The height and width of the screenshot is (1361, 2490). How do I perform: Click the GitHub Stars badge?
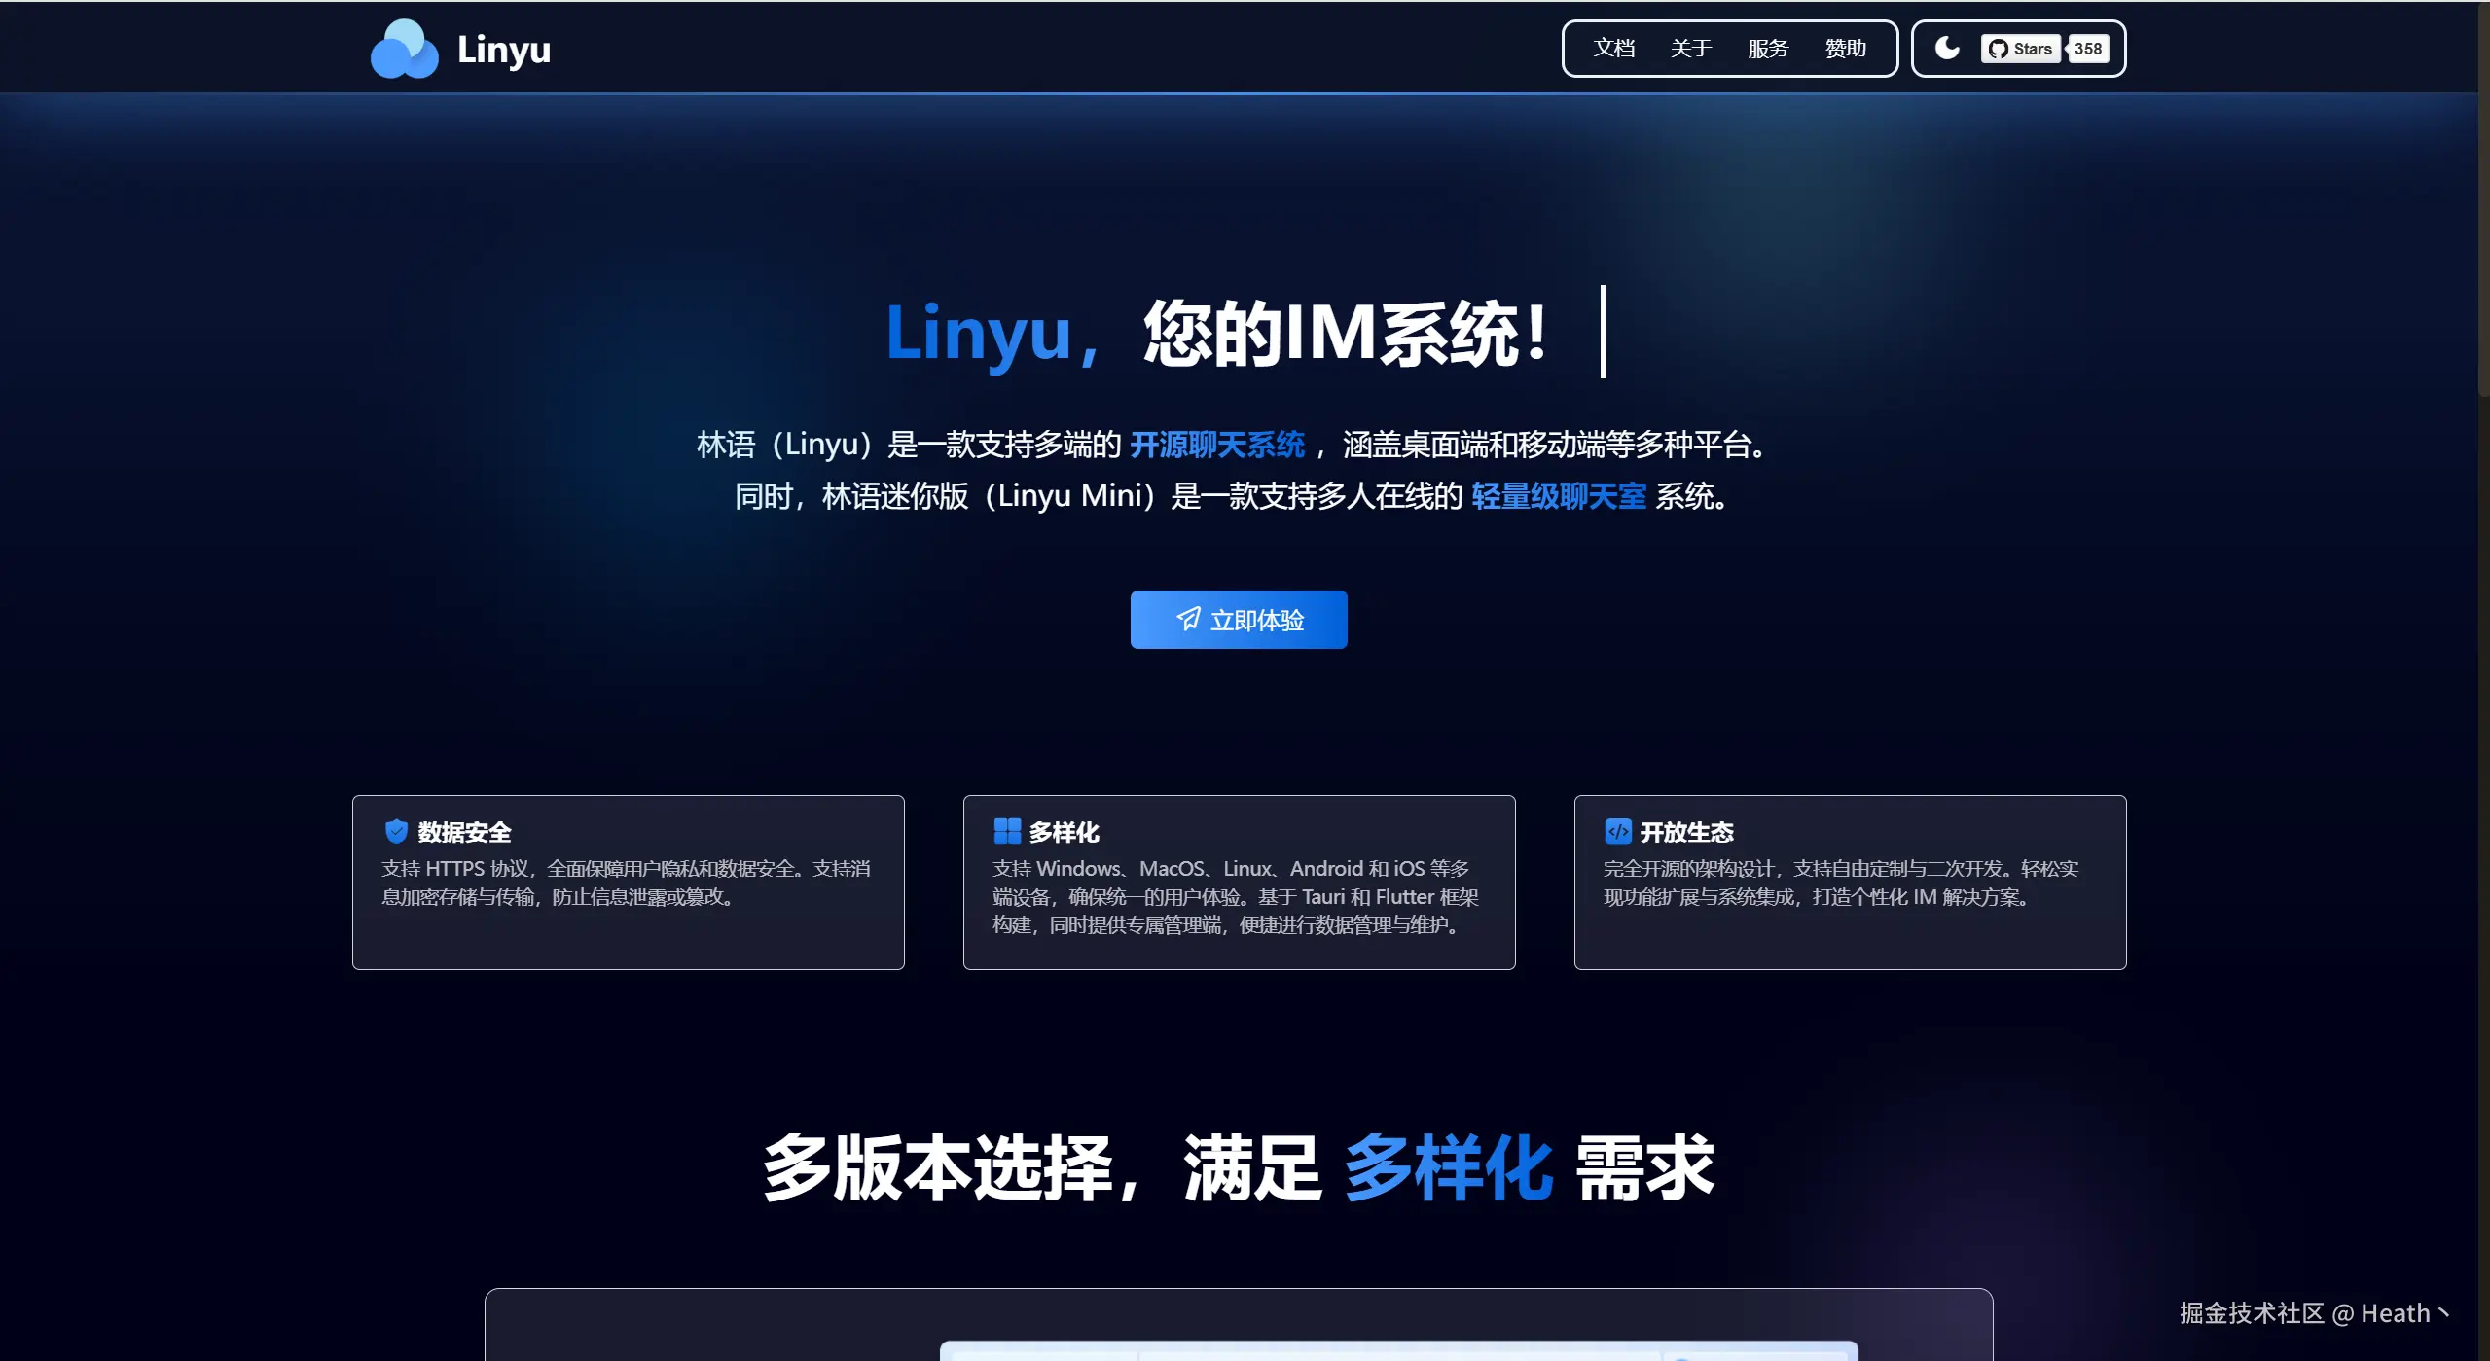2020,49
